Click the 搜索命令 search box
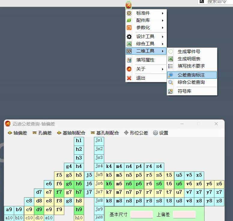Image resolution: width=233 pixels, height=221 pixels. (x=215, y=2)
